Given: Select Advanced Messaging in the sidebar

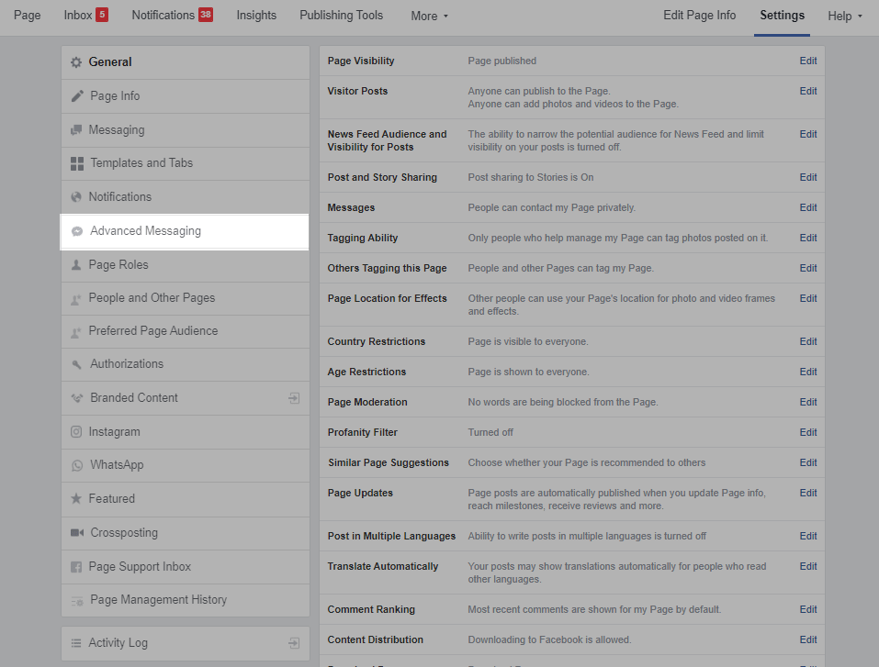Looking at the screenshot, I should pos(185,231).
